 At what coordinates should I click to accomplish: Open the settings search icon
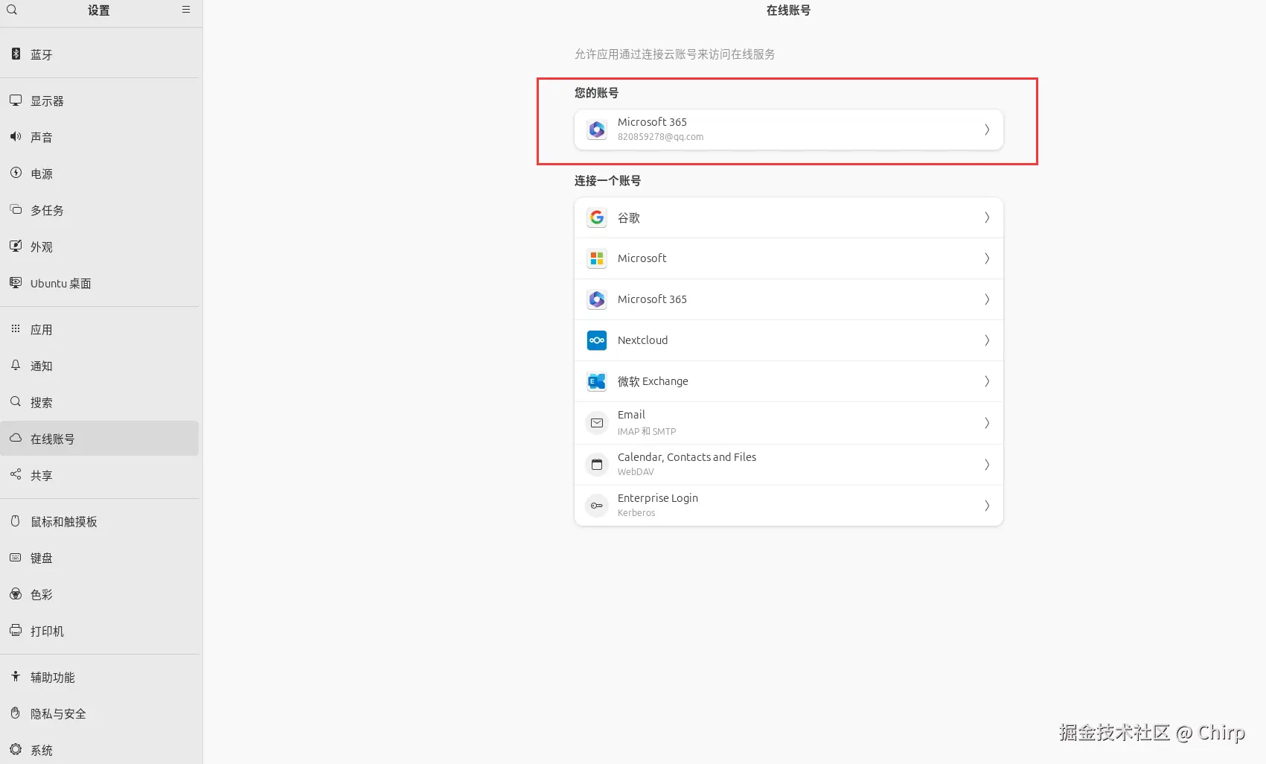pos(12,10)
